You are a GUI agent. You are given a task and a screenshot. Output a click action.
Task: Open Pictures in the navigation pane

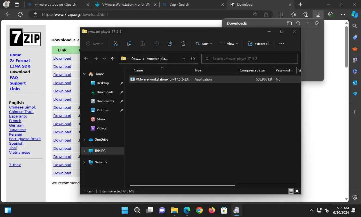click(103, 110)
